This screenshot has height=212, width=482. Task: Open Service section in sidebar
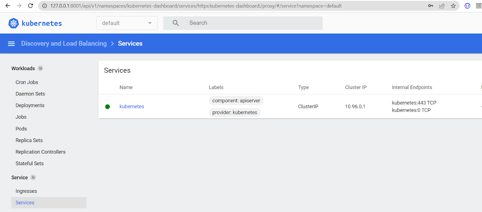[20, 178]
